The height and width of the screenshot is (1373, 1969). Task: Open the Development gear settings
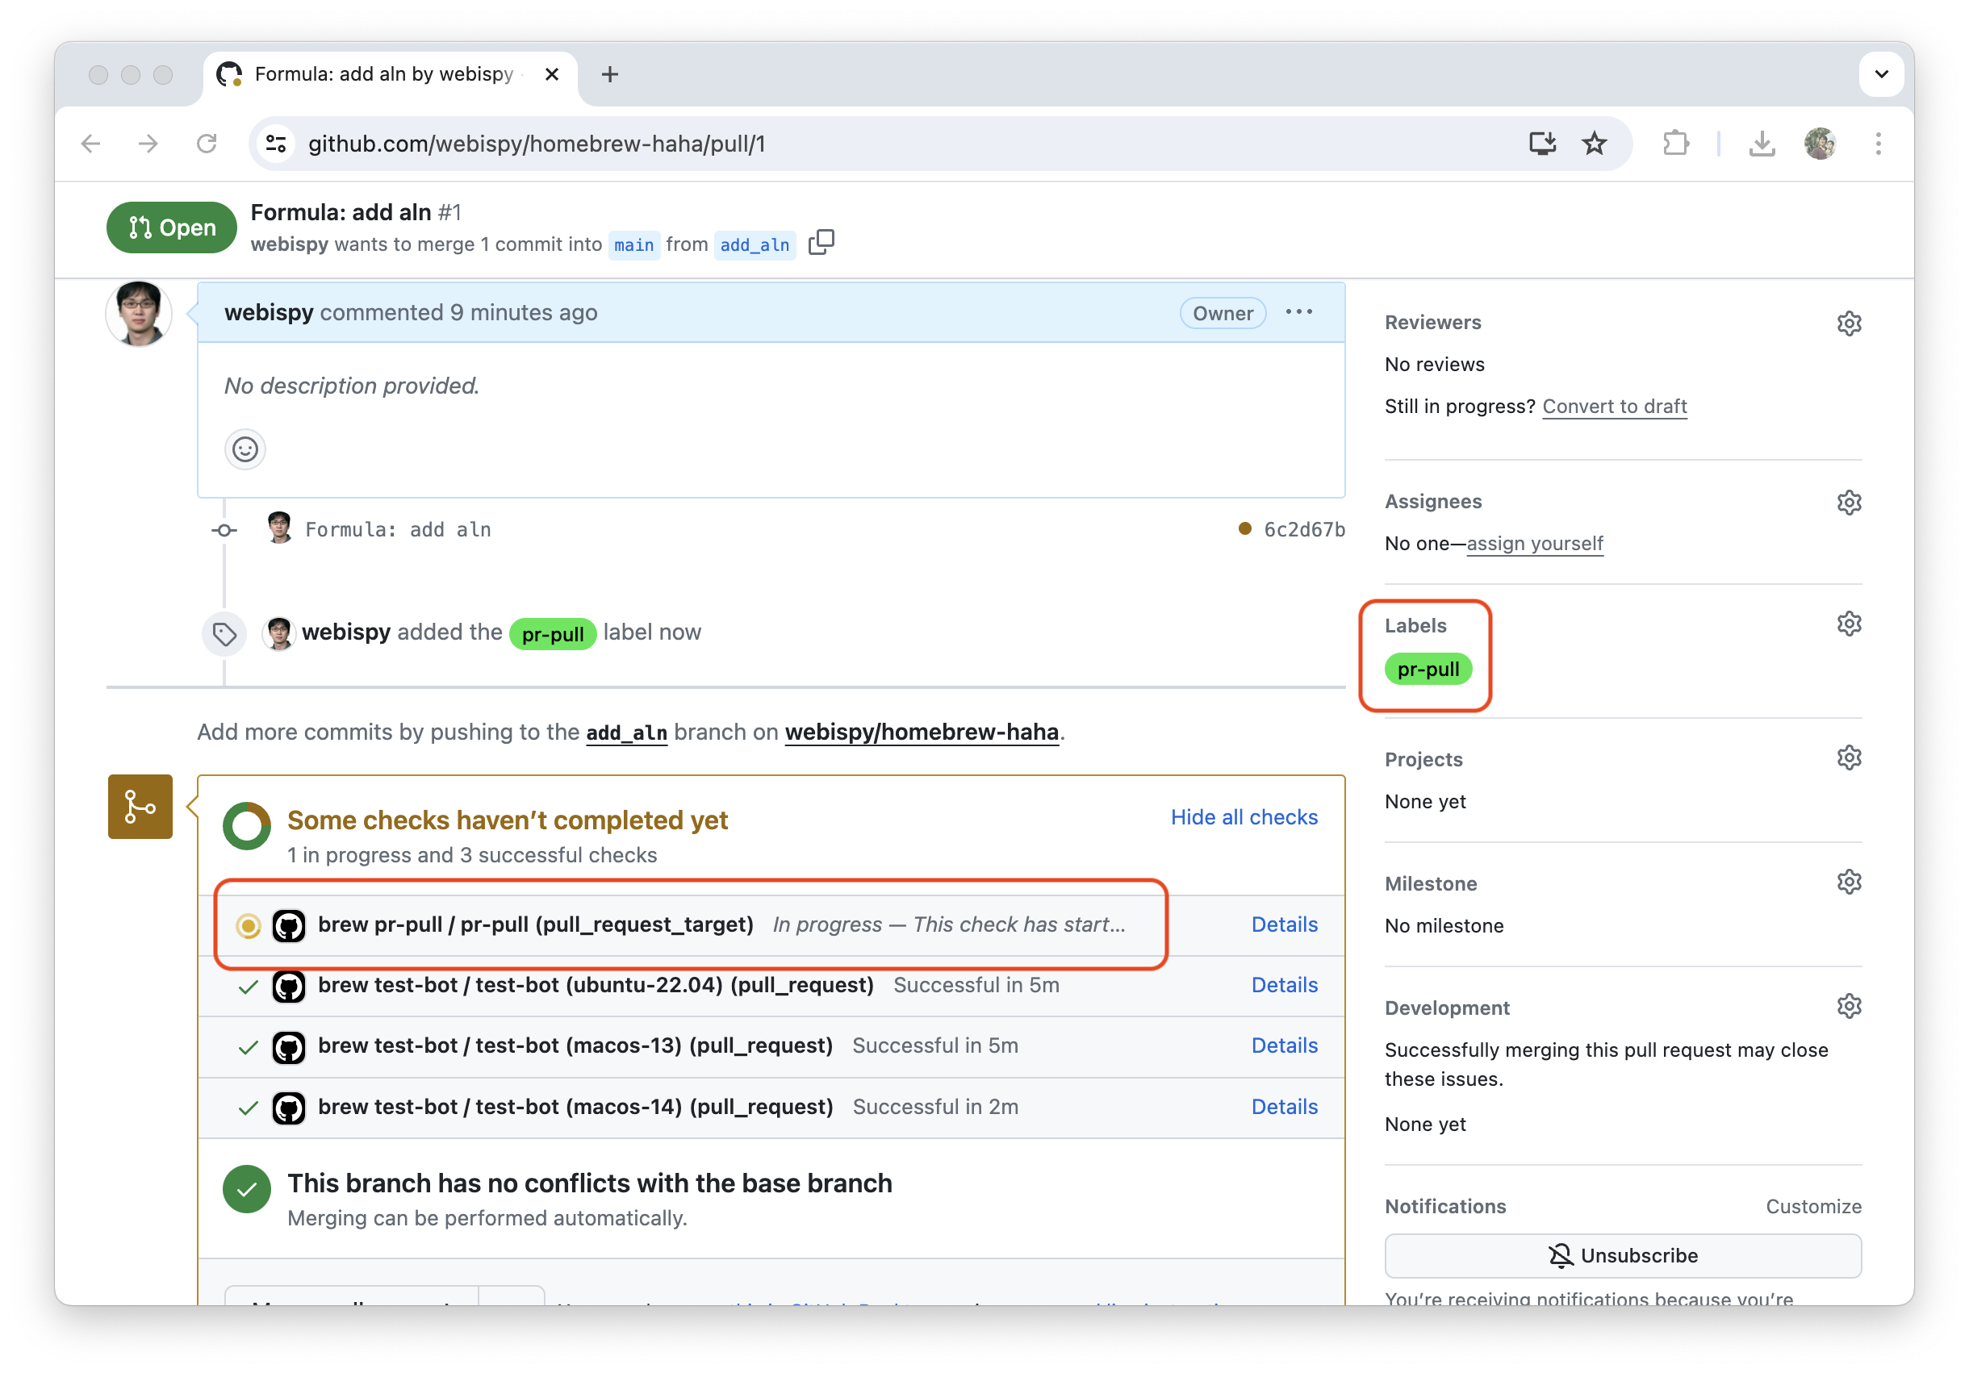coord(1849,1006)
